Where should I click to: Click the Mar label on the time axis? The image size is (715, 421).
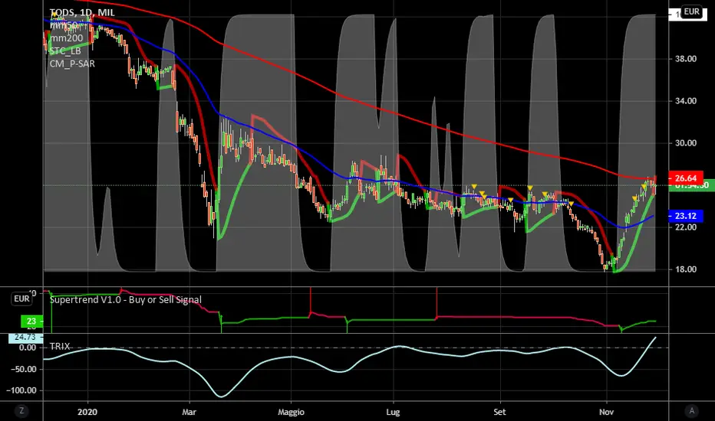tap(189, 412)
